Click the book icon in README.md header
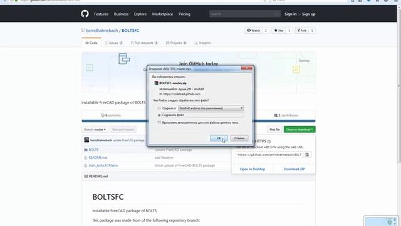The height and width of the screenshot is (226, 401). (86, 176)
